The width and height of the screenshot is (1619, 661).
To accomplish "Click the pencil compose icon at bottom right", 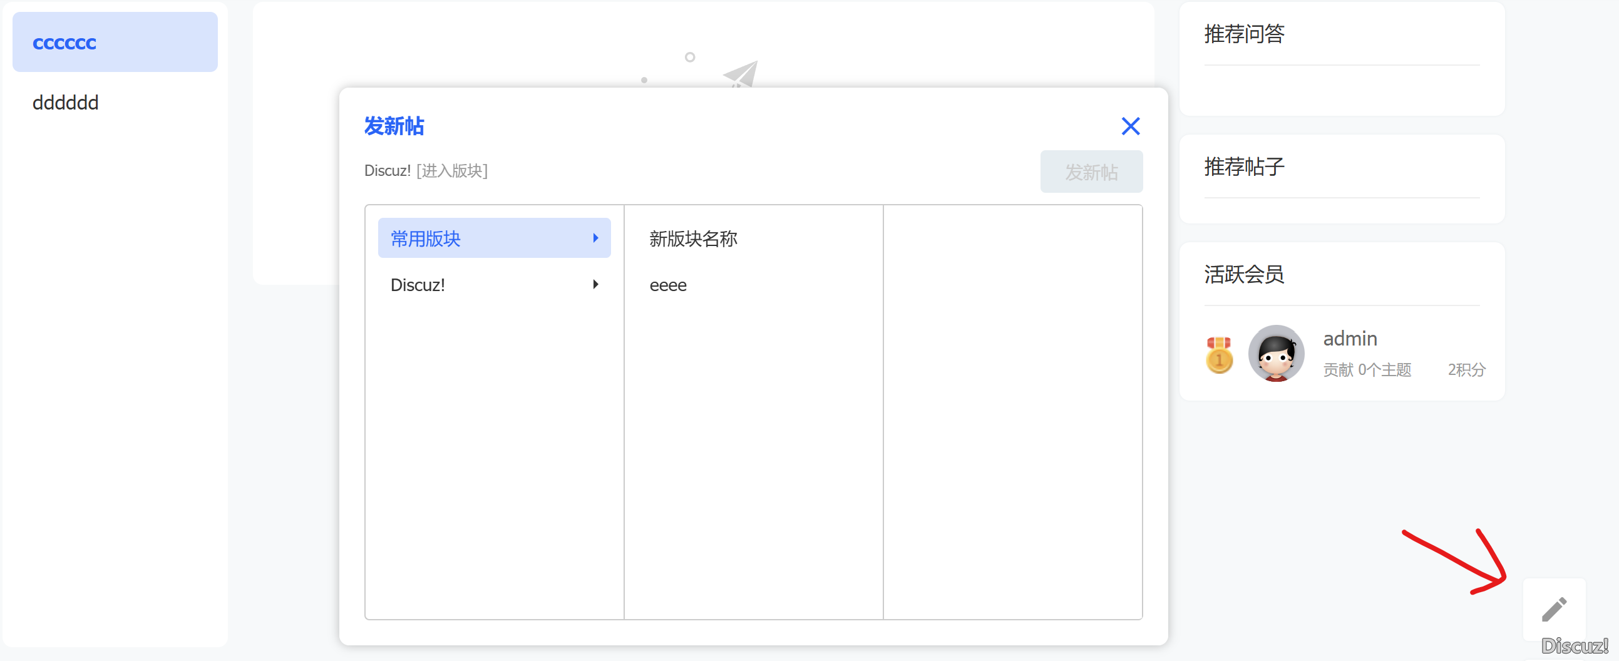I will [1555, 608].
